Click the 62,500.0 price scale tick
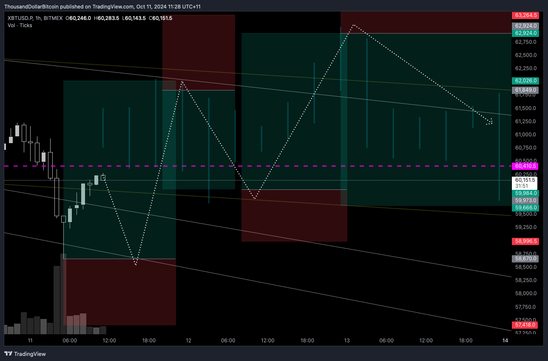 click(x=526, y=55)
